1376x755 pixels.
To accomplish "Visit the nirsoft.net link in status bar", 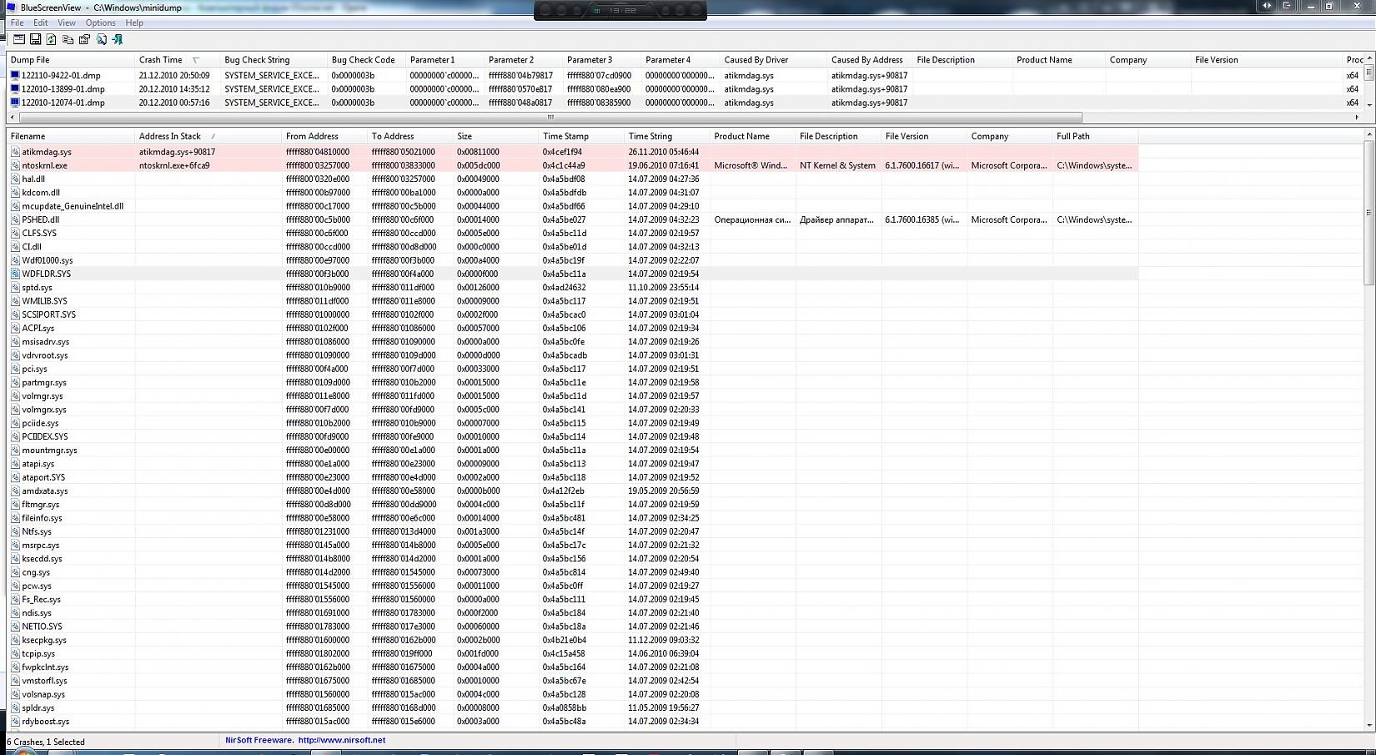I will 341,740.
